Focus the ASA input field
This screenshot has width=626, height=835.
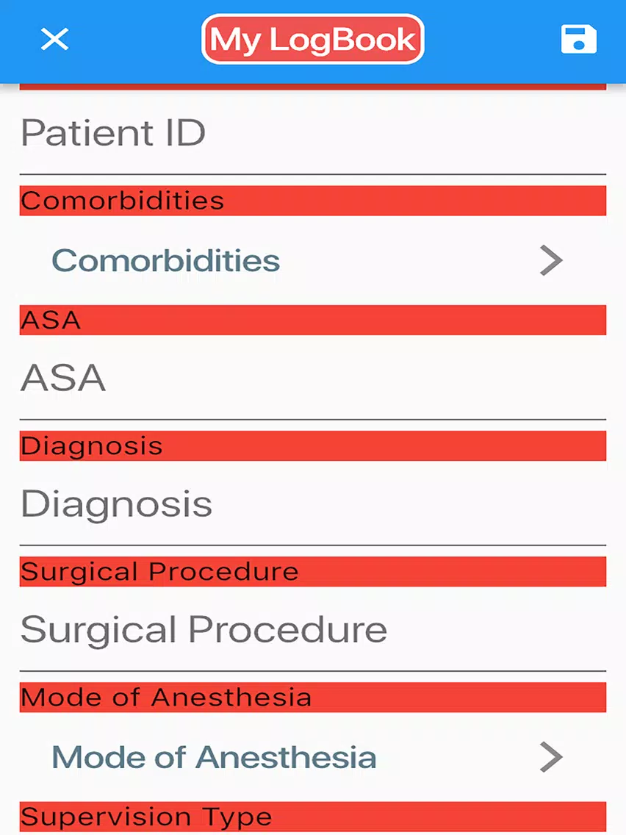(x=312, y=378)
